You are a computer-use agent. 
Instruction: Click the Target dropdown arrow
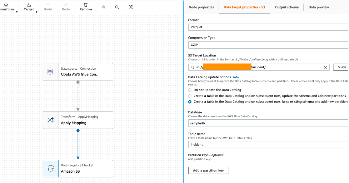(36, 12)
